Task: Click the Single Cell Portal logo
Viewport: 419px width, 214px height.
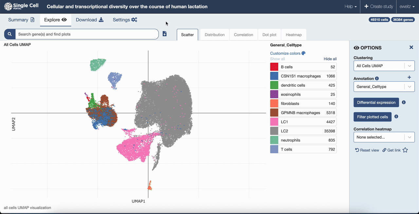Action: click(21, 7)
